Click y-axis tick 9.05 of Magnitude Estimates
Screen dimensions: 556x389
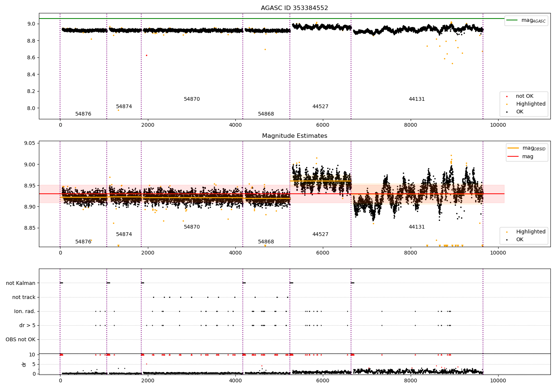(30, 143)
